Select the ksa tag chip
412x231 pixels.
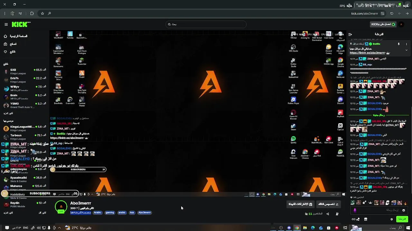(132, 212)
